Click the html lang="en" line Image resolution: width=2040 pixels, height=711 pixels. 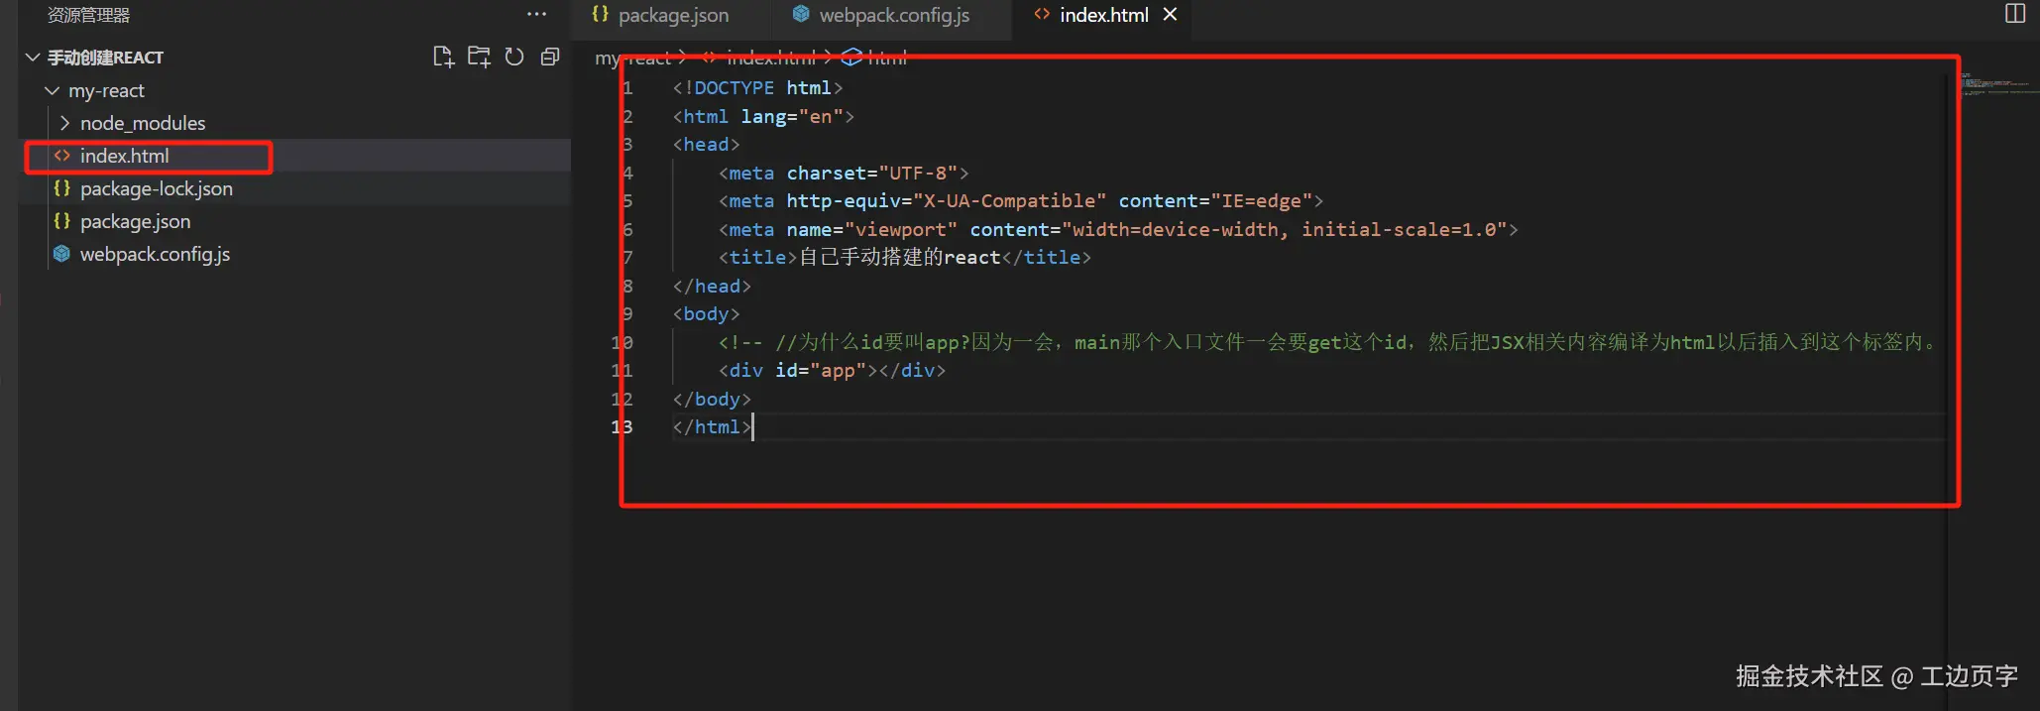pyautogui.click(x=763, y=117)
